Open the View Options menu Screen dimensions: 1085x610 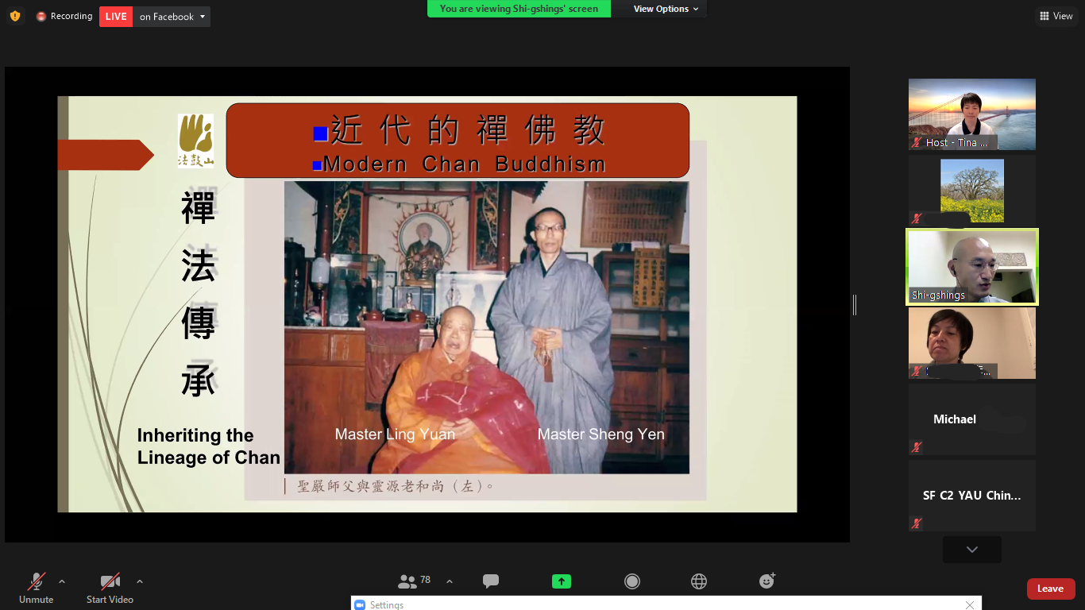point(666,9)
